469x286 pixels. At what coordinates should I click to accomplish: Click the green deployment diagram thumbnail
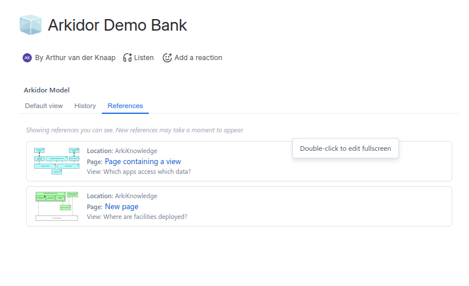tap(57, 206)
